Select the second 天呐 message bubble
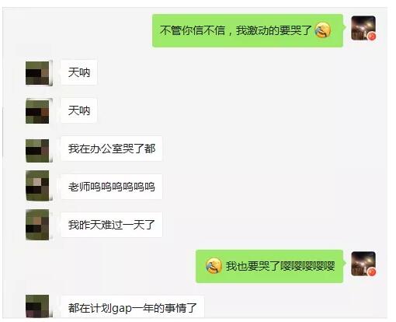Viewport: 396px width, 322px height. tap(79, 110)
